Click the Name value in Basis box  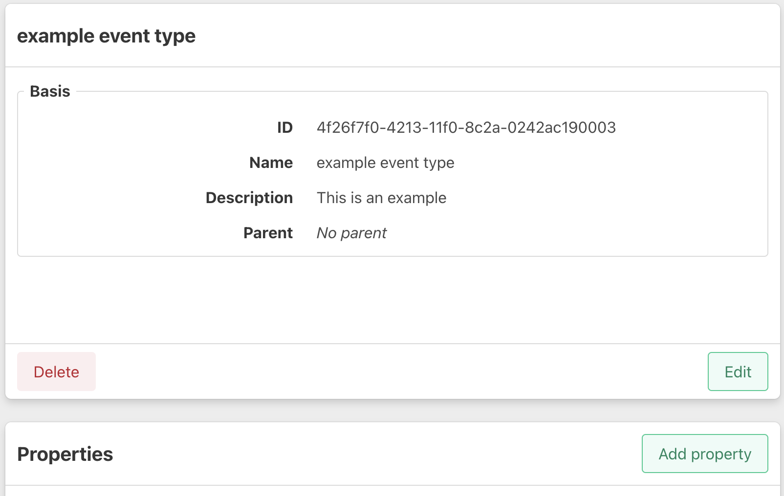click(x=385, y=163)
